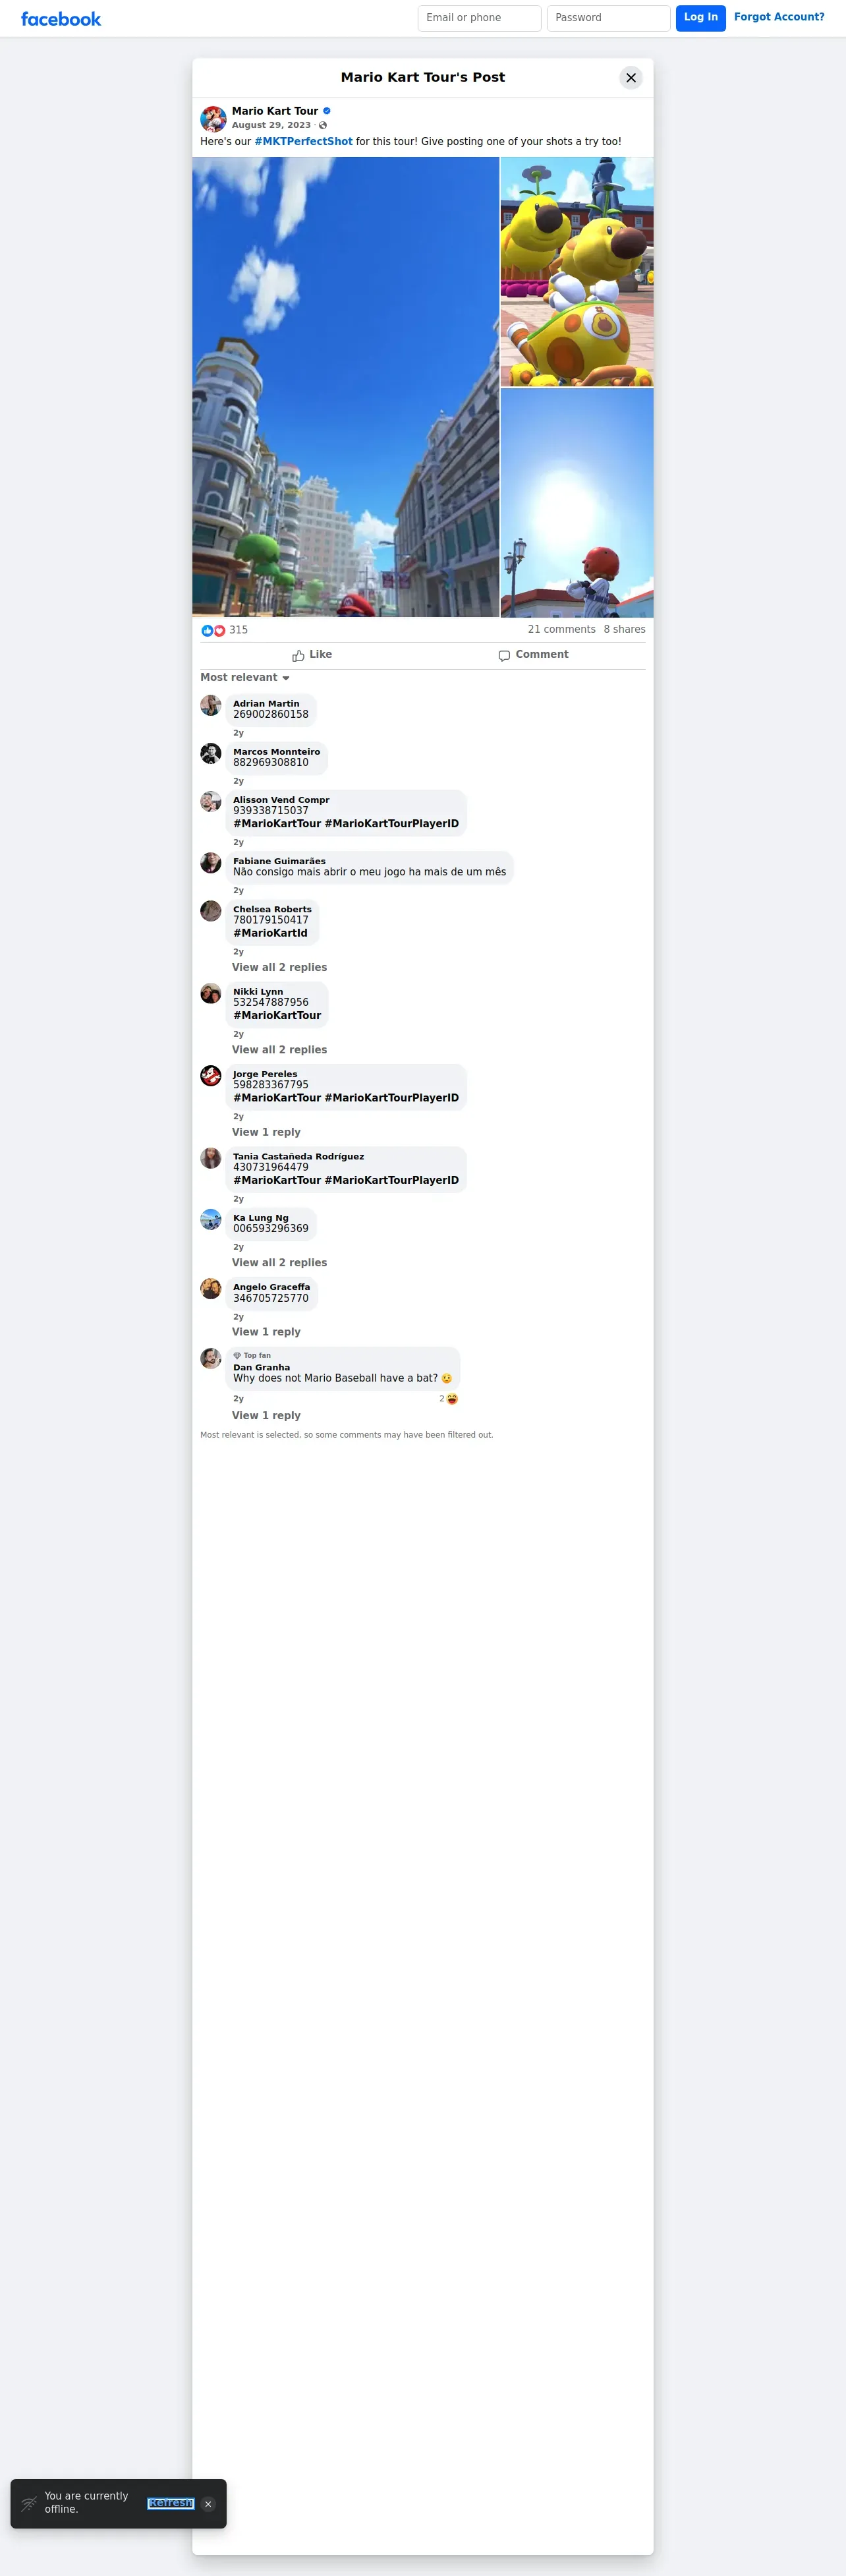Click the laughing reaction on Dan Granha's comment

click(x=449, y=1399)
